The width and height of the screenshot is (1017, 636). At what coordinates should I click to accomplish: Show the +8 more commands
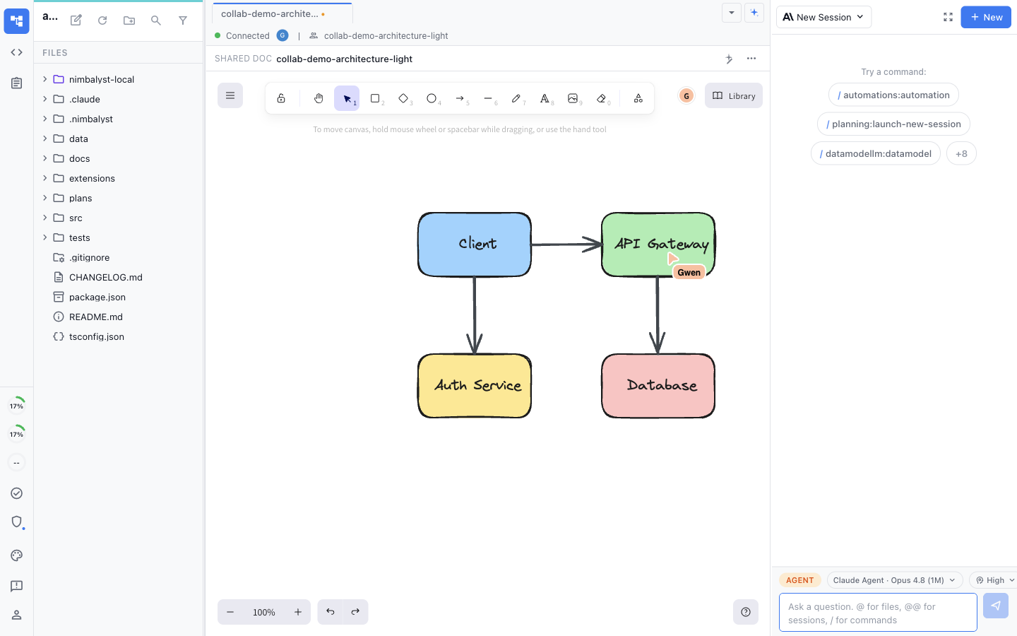click(961, 153)
